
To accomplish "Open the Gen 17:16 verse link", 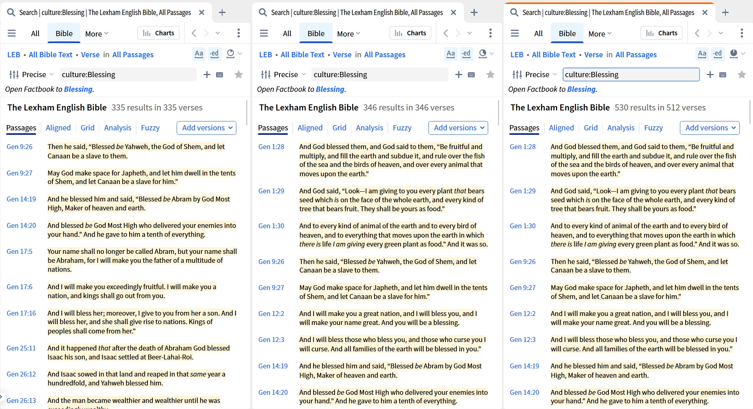I will [21, 313].
